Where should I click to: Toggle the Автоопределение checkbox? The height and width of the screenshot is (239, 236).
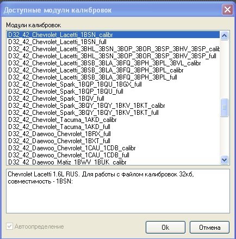(9, 226)
